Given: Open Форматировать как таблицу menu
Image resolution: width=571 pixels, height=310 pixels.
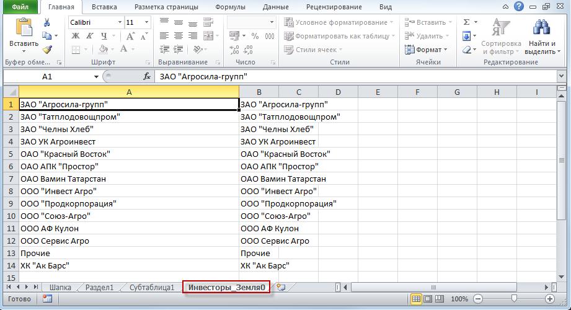Looking at the screenshot, I should (340, 36).
